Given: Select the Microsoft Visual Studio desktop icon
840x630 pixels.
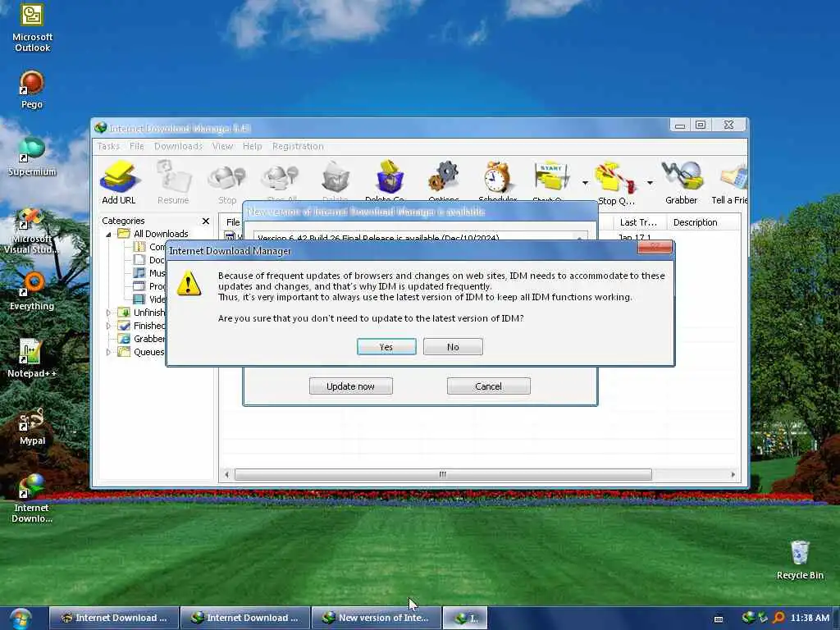Looking at the screenshot, I should [31, 231].
